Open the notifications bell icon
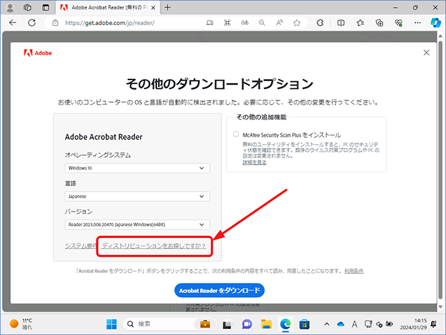The height and width of the screenshot is (335, 446). pos(433,324)
